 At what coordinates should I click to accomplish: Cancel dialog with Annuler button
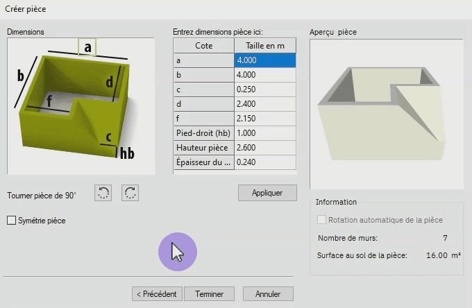click(x=268, y=294)
